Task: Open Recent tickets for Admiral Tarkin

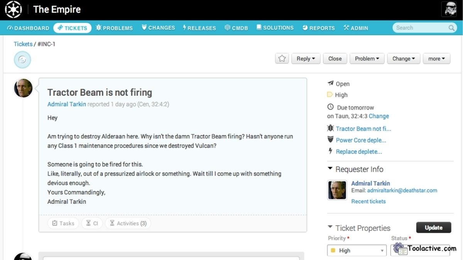Action: (368, 201)
